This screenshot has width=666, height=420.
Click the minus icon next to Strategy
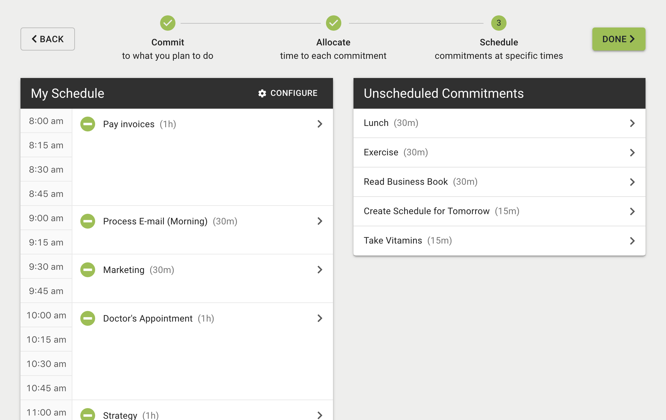(x=88, y=414)
